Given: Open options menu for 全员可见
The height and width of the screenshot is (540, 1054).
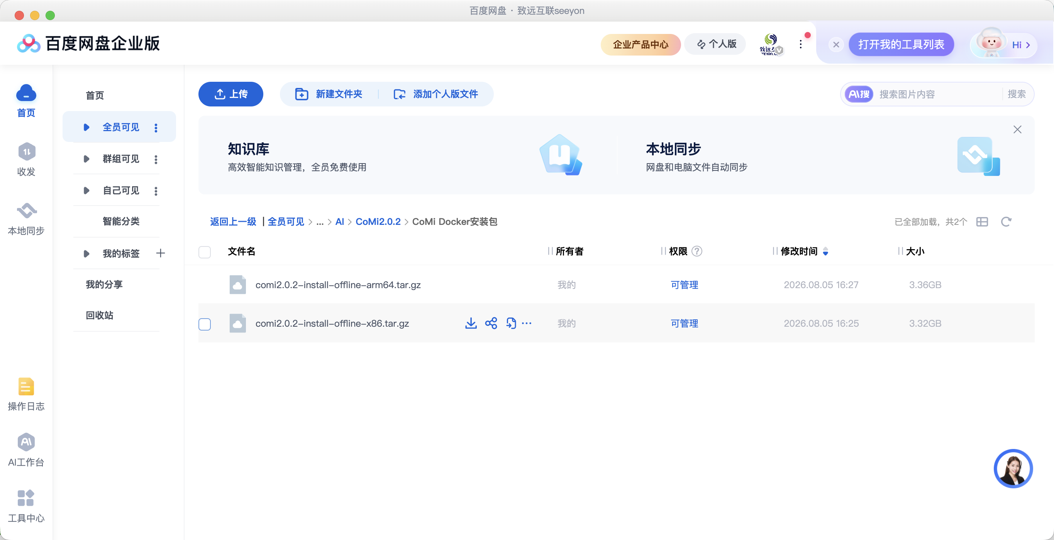Looking at the screenshot, I should coord(156,128).
